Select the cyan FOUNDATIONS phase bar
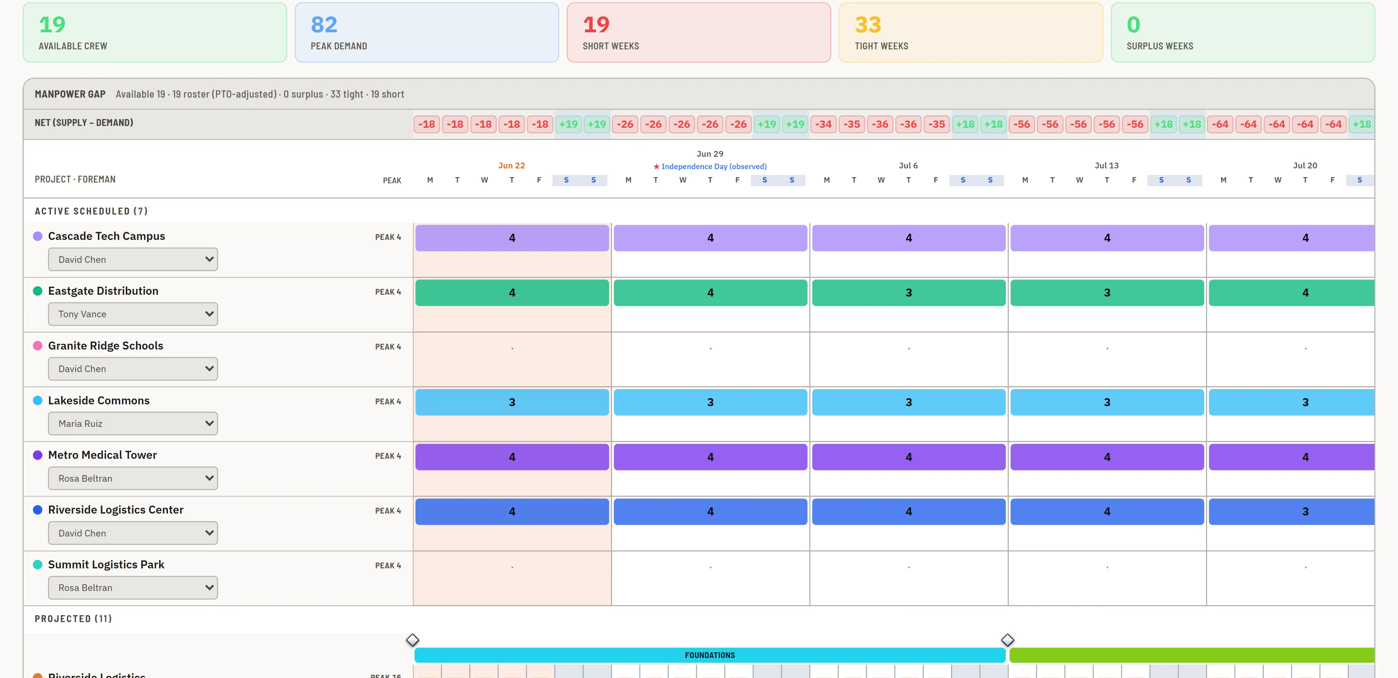Screen dimensions: 1398x678 (710, 655)
